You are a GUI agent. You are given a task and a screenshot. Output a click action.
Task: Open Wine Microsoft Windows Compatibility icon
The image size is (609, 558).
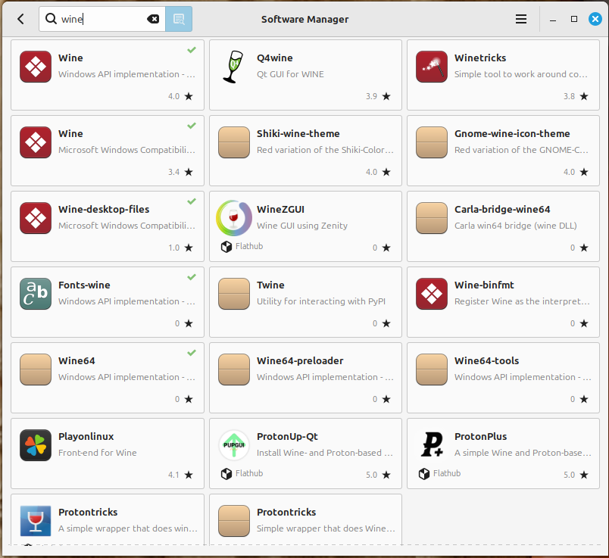[x=36, y=142]
